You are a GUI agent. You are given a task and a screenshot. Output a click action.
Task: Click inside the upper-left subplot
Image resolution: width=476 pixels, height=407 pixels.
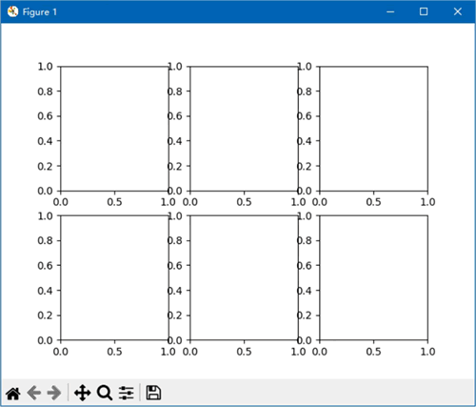coord(114,129)
